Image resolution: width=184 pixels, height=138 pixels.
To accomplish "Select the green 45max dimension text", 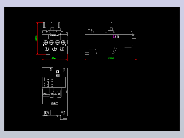I will pos(54,58).
